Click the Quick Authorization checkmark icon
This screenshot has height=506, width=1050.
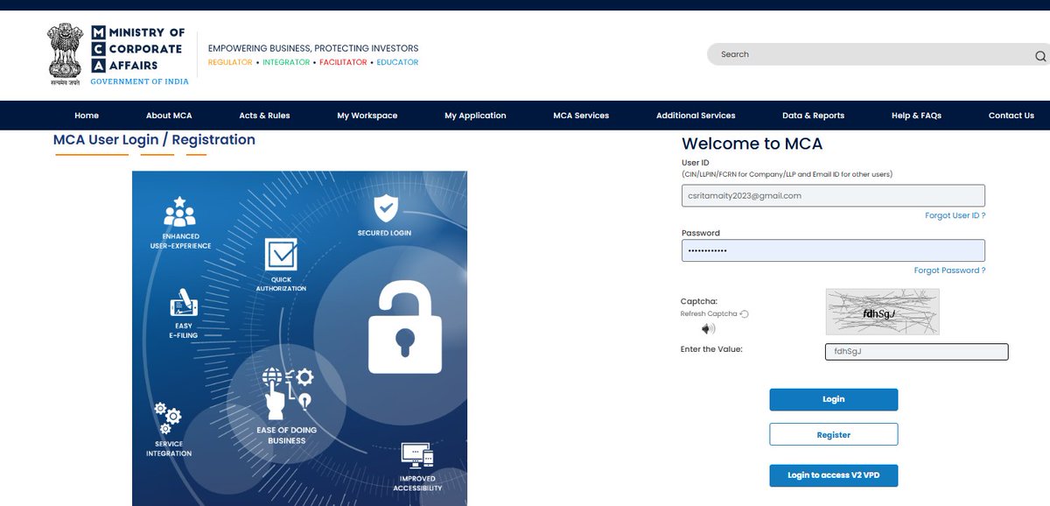(281, 255)
